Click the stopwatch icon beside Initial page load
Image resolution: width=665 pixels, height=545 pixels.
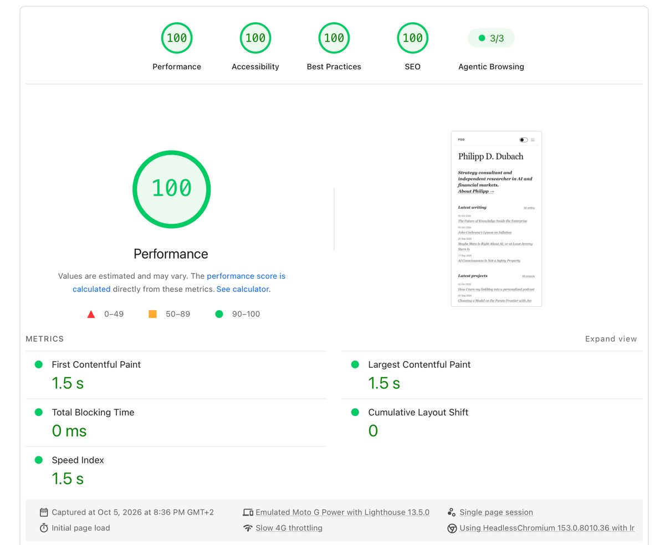click(44, 528)
